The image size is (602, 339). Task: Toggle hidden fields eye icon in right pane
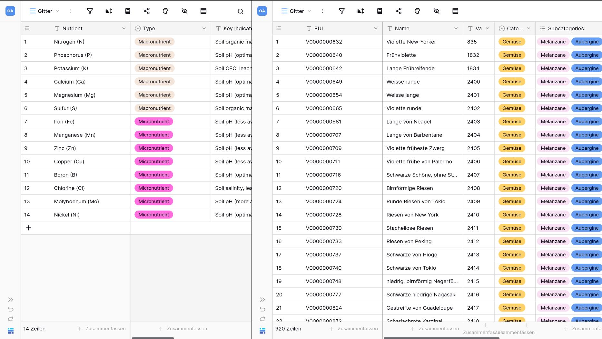pos(436,11)
